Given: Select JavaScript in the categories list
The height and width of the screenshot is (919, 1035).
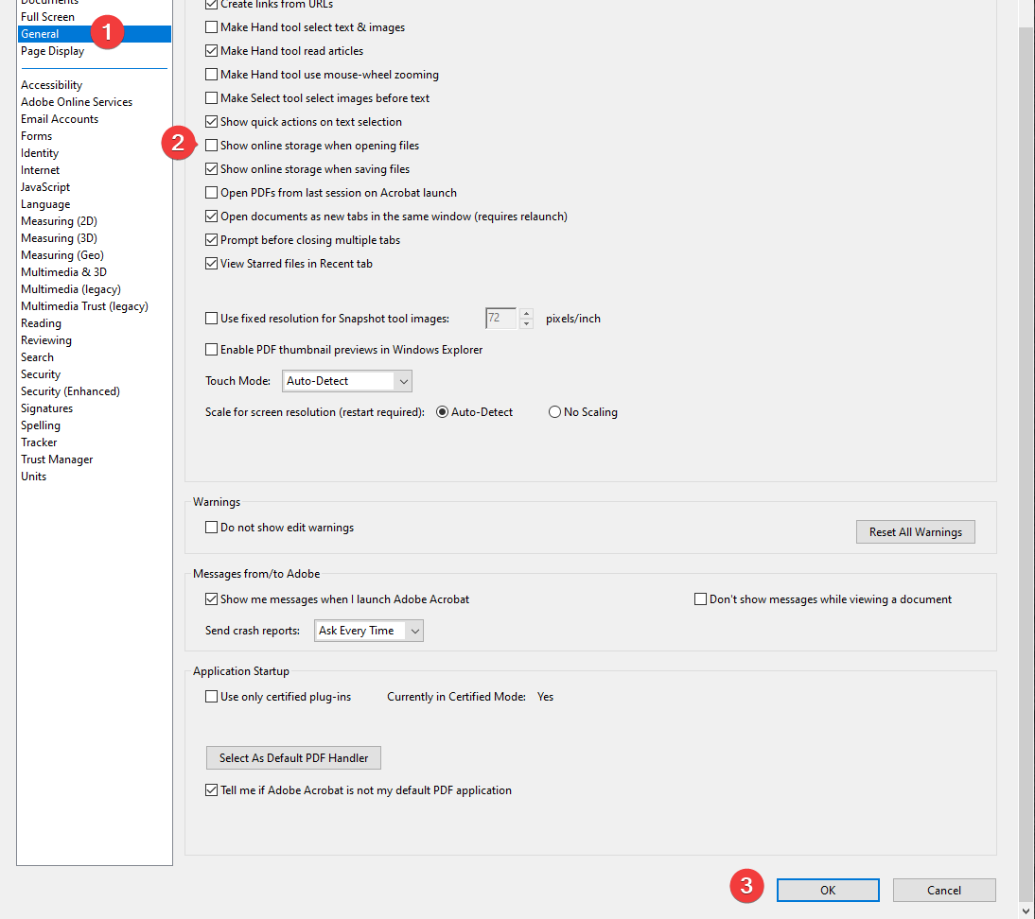Looking at the screenshot, I should click(x=45, y=187).
